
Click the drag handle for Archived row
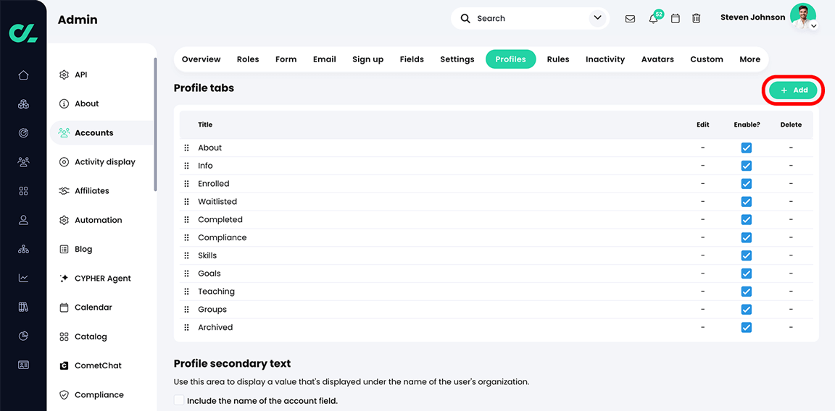coord(186,328)
